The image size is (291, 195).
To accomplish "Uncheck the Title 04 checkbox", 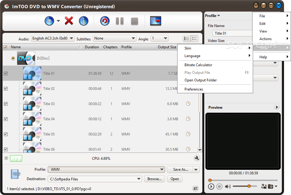I will [6, 119].
